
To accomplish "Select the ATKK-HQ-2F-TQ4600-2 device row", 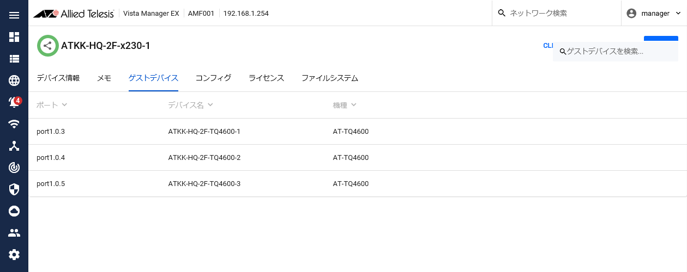I will click(204, 158).
